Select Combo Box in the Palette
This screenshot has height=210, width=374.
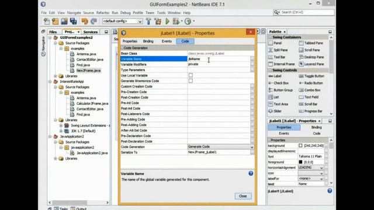pyautogui.click(x=310, y=90)
